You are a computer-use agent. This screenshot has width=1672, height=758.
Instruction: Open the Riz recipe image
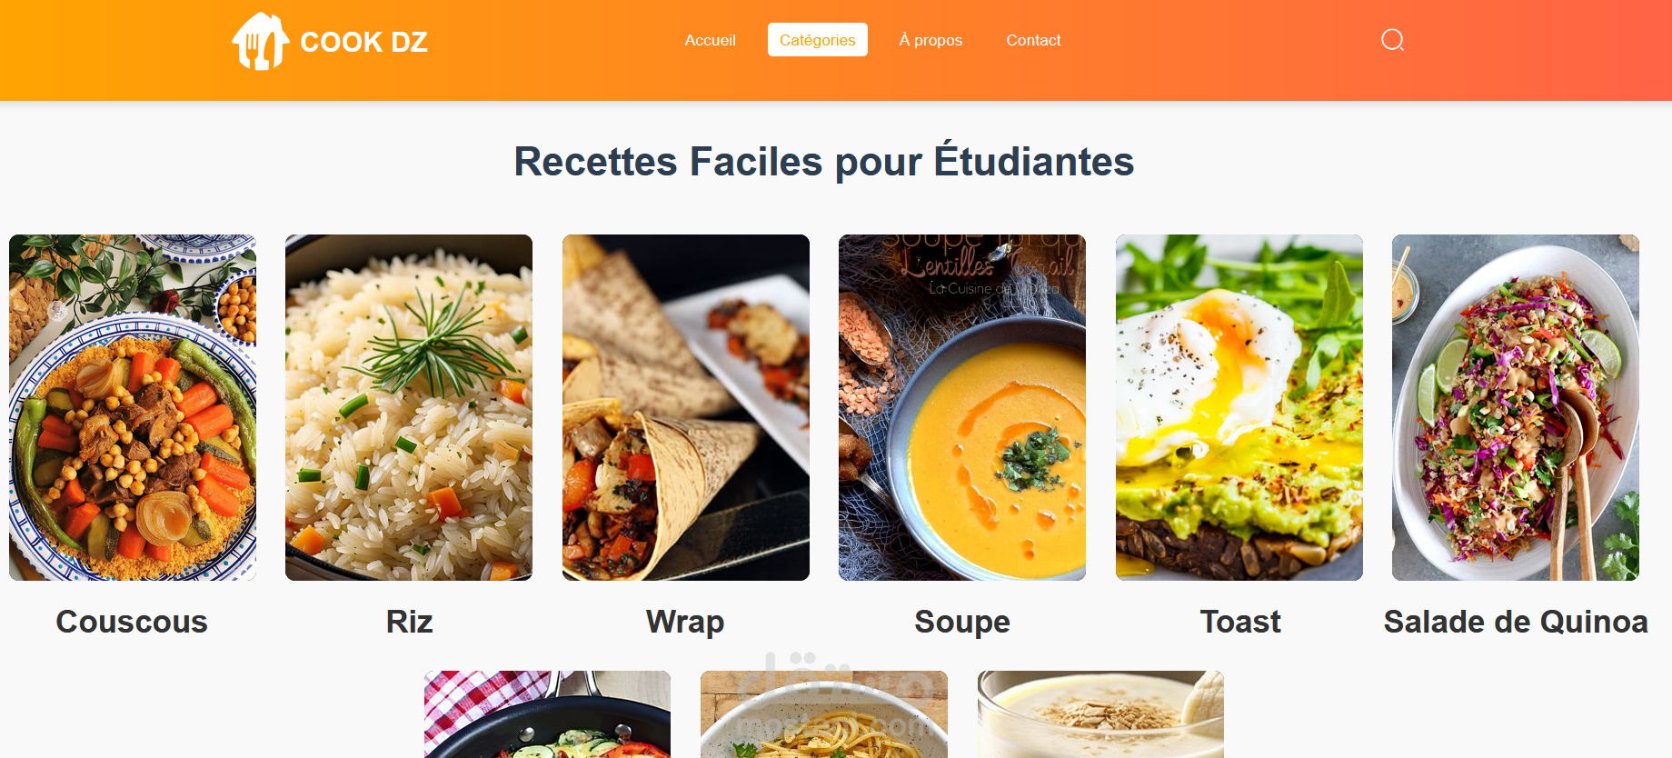[409, 407]
